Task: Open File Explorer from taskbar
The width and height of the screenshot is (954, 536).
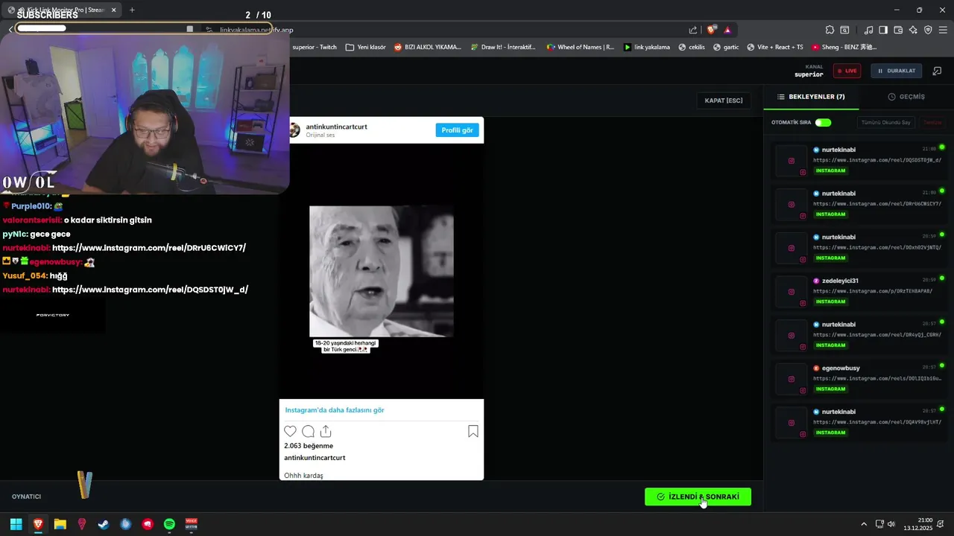Action: (x=60, y=524)
